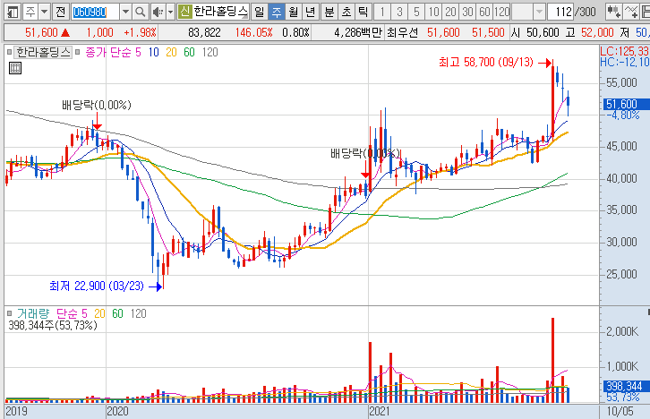
Task: Click the 2021 year axis label
Action: (380, 412)
